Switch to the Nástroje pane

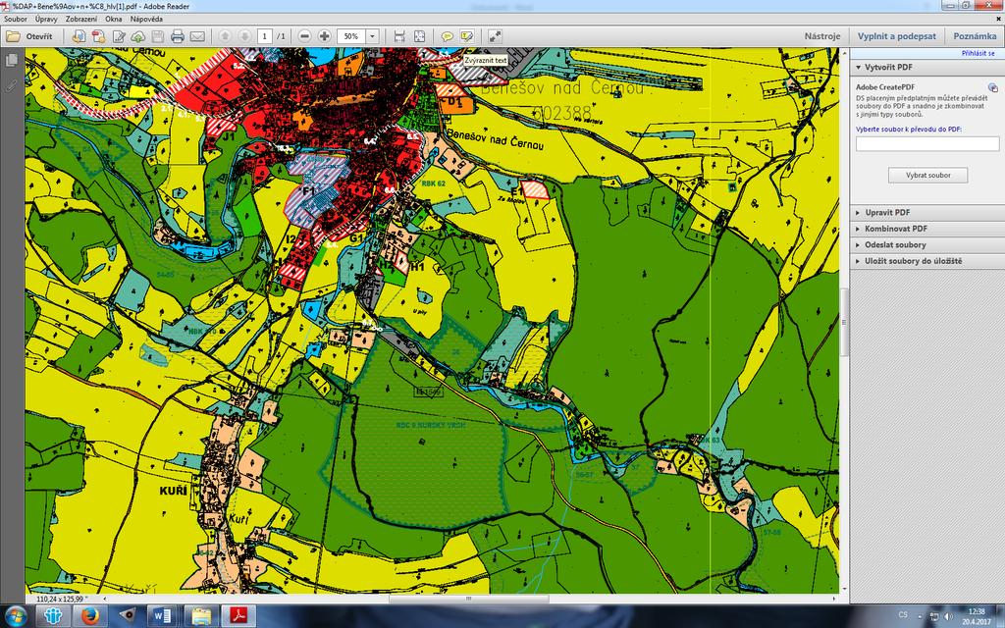[822, 36]
